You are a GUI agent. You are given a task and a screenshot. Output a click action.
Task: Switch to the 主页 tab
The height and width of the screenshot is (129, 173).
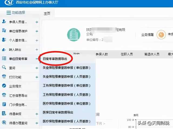(x=47, y=14)
